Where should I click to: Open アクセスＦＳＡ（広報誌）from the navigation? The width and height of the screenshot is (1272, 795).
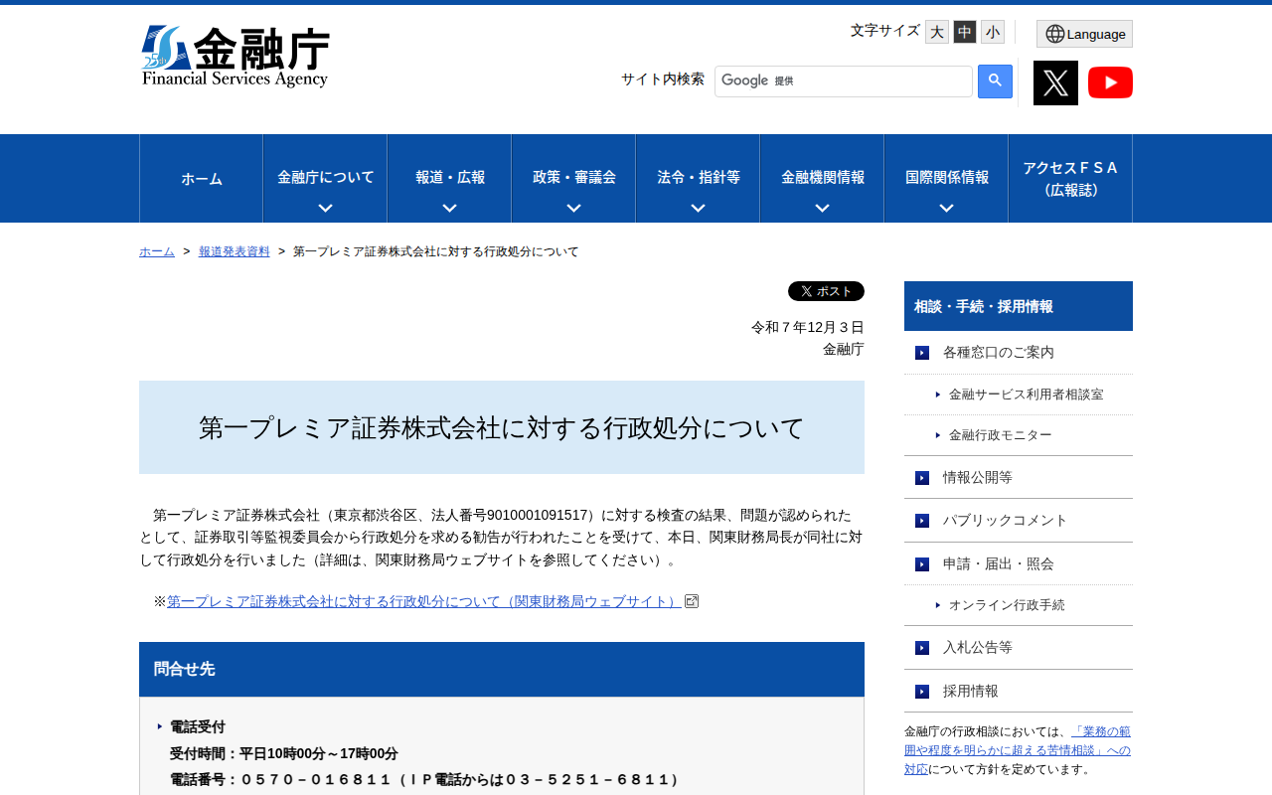point(1069,178)
